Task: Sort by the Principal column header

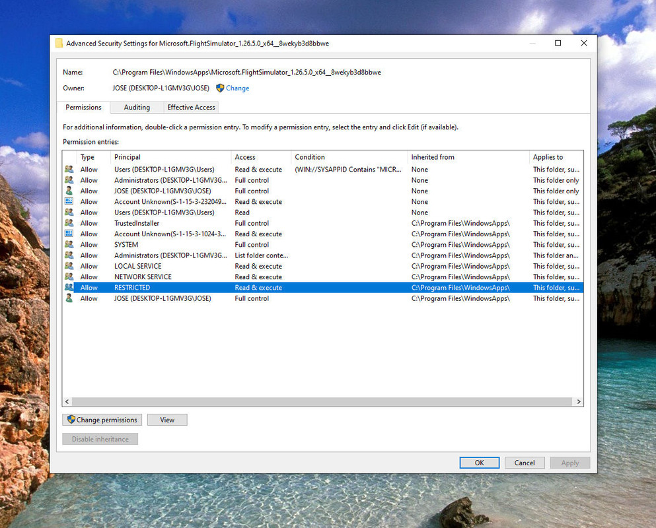Action: [x=170, y=157]
